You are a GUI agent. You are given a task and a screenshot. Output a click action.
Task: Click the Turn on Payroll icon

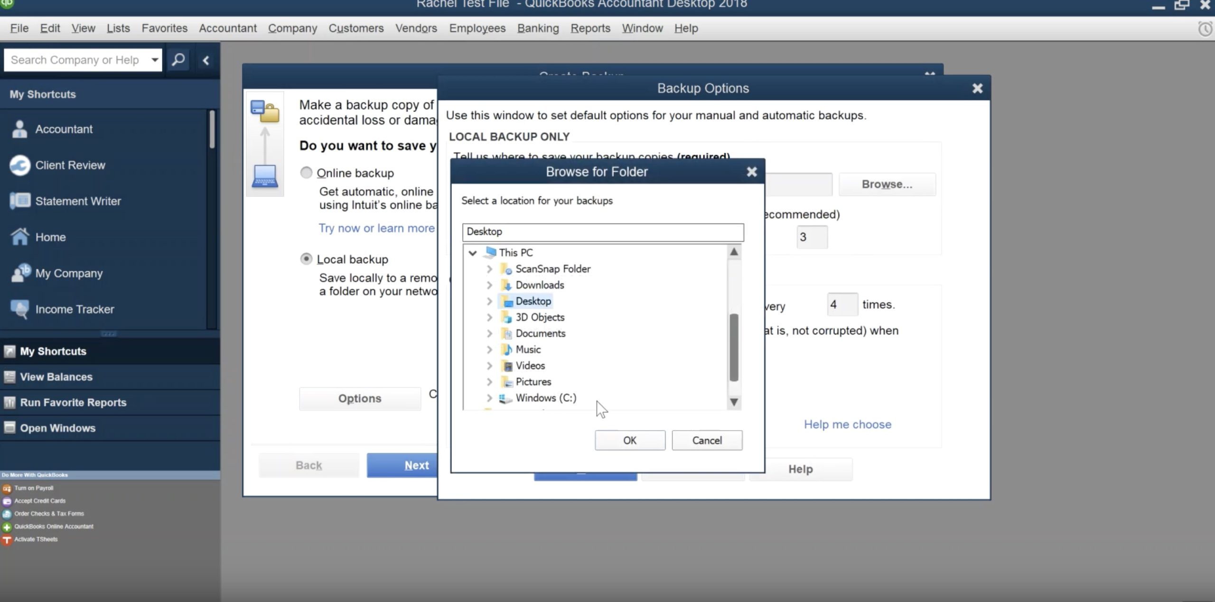point(7,488)
